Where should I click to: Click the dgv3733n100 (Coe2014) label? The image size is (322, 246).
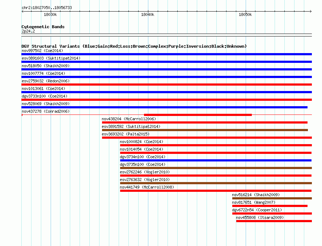point(45,96)
